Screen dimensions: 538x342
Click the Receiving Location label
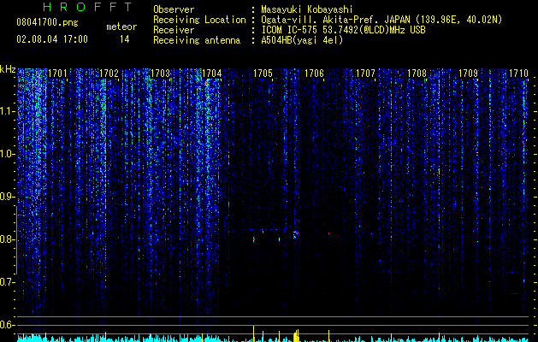(199, 20)
